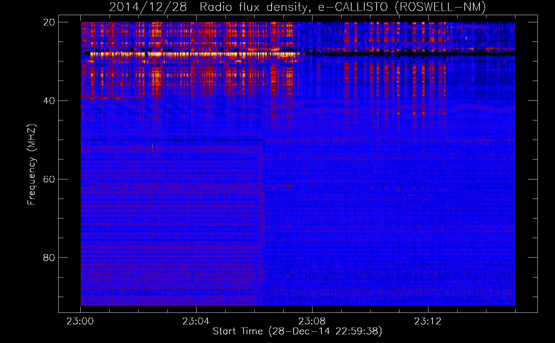Click the plot title with date 2014/12/28

[297, 7]
